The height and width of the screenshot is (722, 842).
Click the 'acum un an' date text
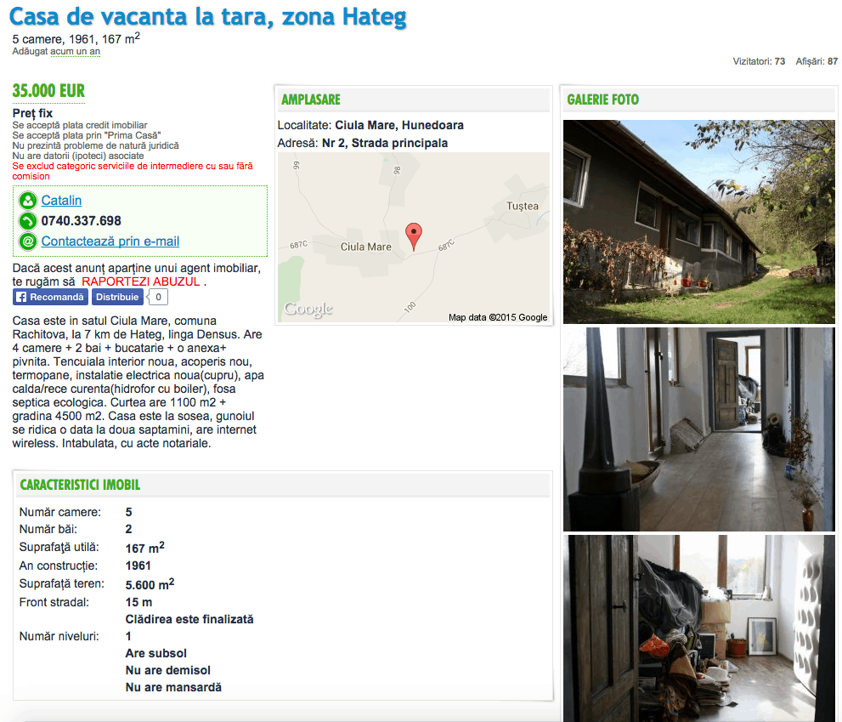(x=75, y=52)
